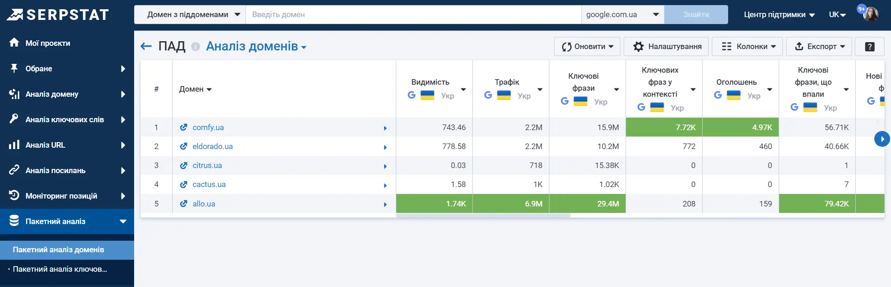The image size is (891, 287).
Task: Open Домен з піддоменами dropdown
Action: [190, 14]
